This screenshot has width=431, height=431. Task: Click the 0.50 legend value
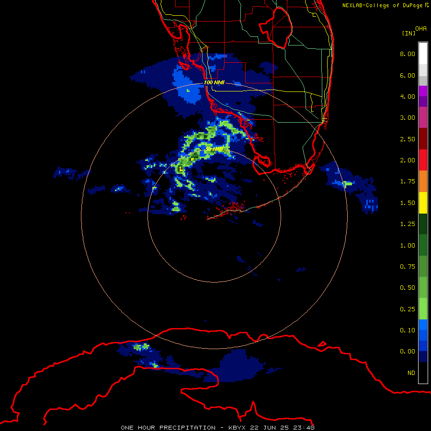408,288
